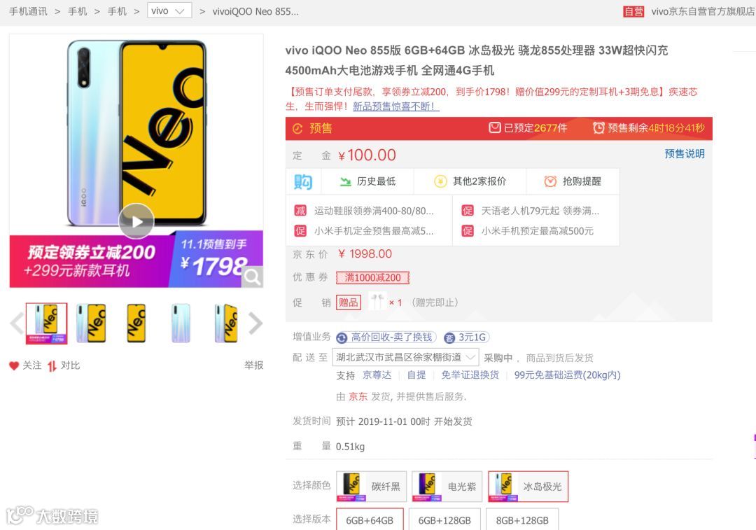Select the 碳纤黑 color option
This screenshot has width=756, height=530.
coord(371,487)
